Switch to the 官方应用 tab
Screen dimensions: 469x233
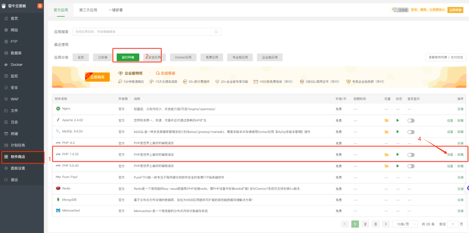pos(61,10)
